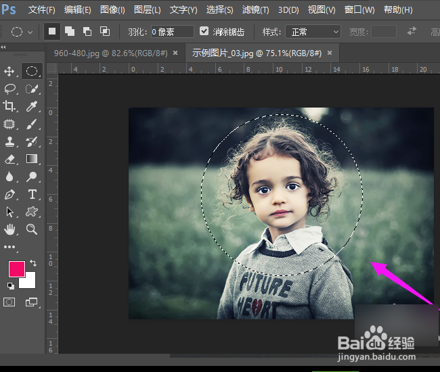Reset default foreground and background colors
440x372 pixels.
tap(11, 285)
